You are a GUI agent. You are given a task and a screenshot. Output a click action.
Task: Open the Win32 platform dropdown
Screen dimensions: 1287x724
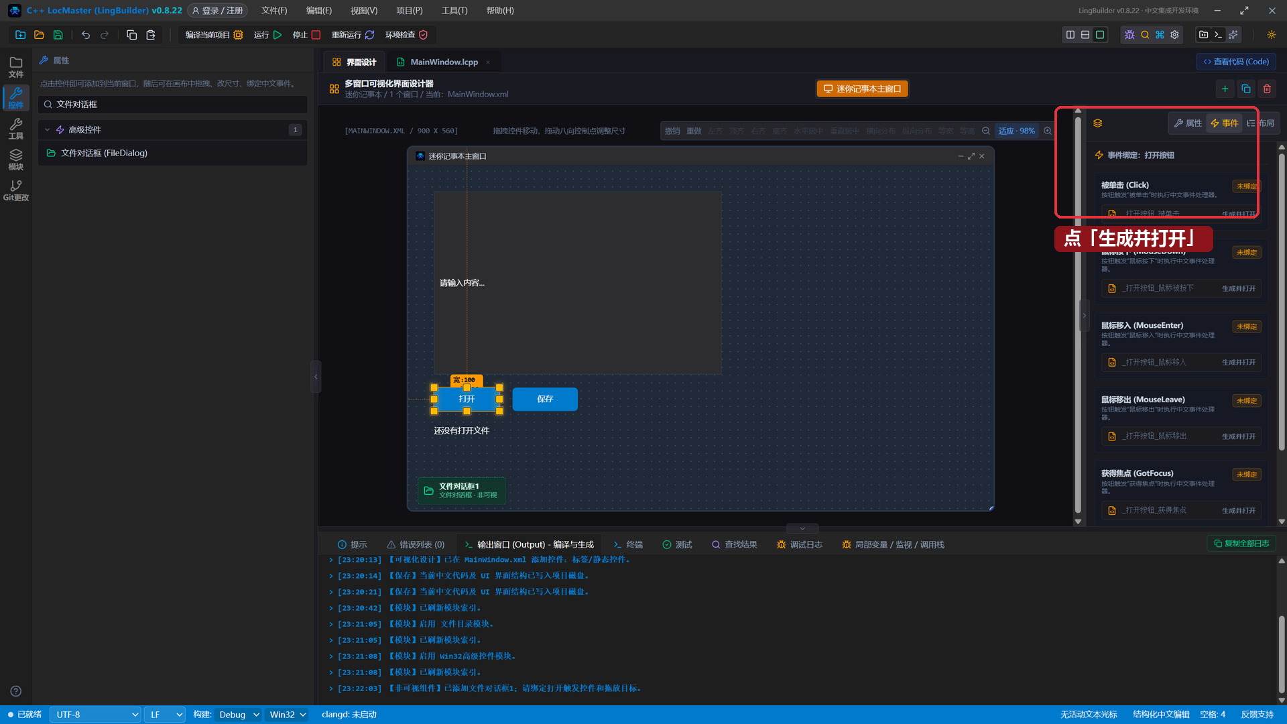coord(288,715)
